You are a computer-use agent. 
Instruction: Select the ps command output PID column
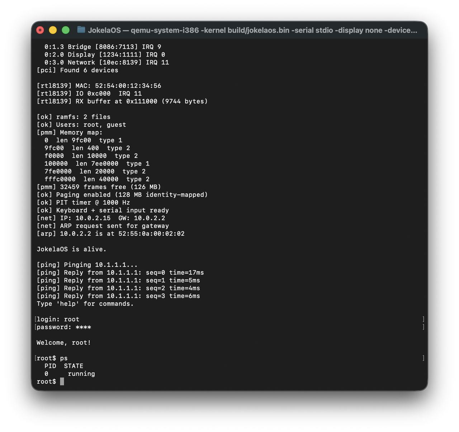point(50,366)
